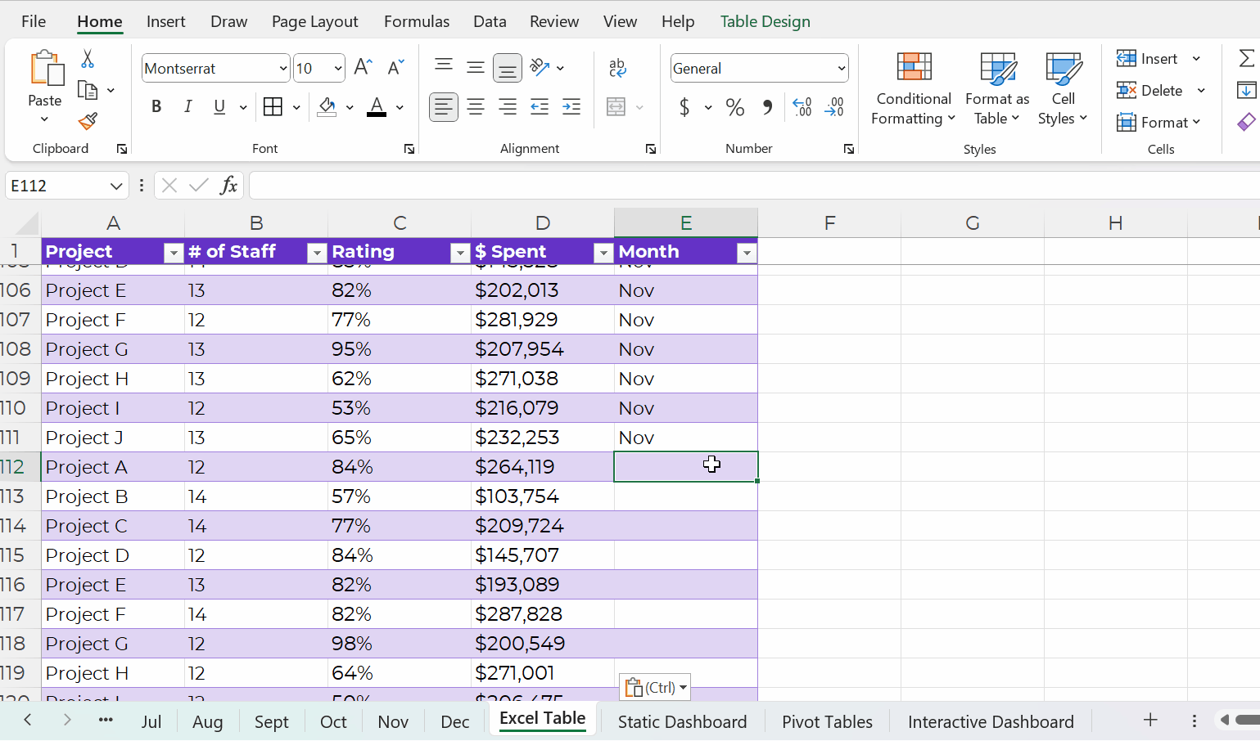Open the Project column filter dropdown
The image size is (1260, 741).
(x=173, y=253)
